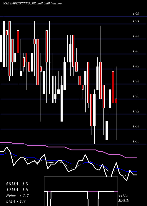Click the NSE IMPEXFERRO_BZ chart title
Screen dimensions: 147x206
(33, 4)
